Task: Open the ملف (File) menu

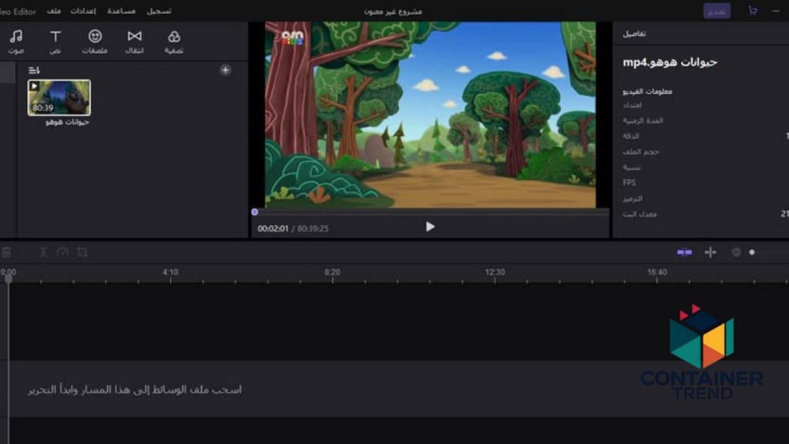Action: pyautogui.click(x=54, y=11)
